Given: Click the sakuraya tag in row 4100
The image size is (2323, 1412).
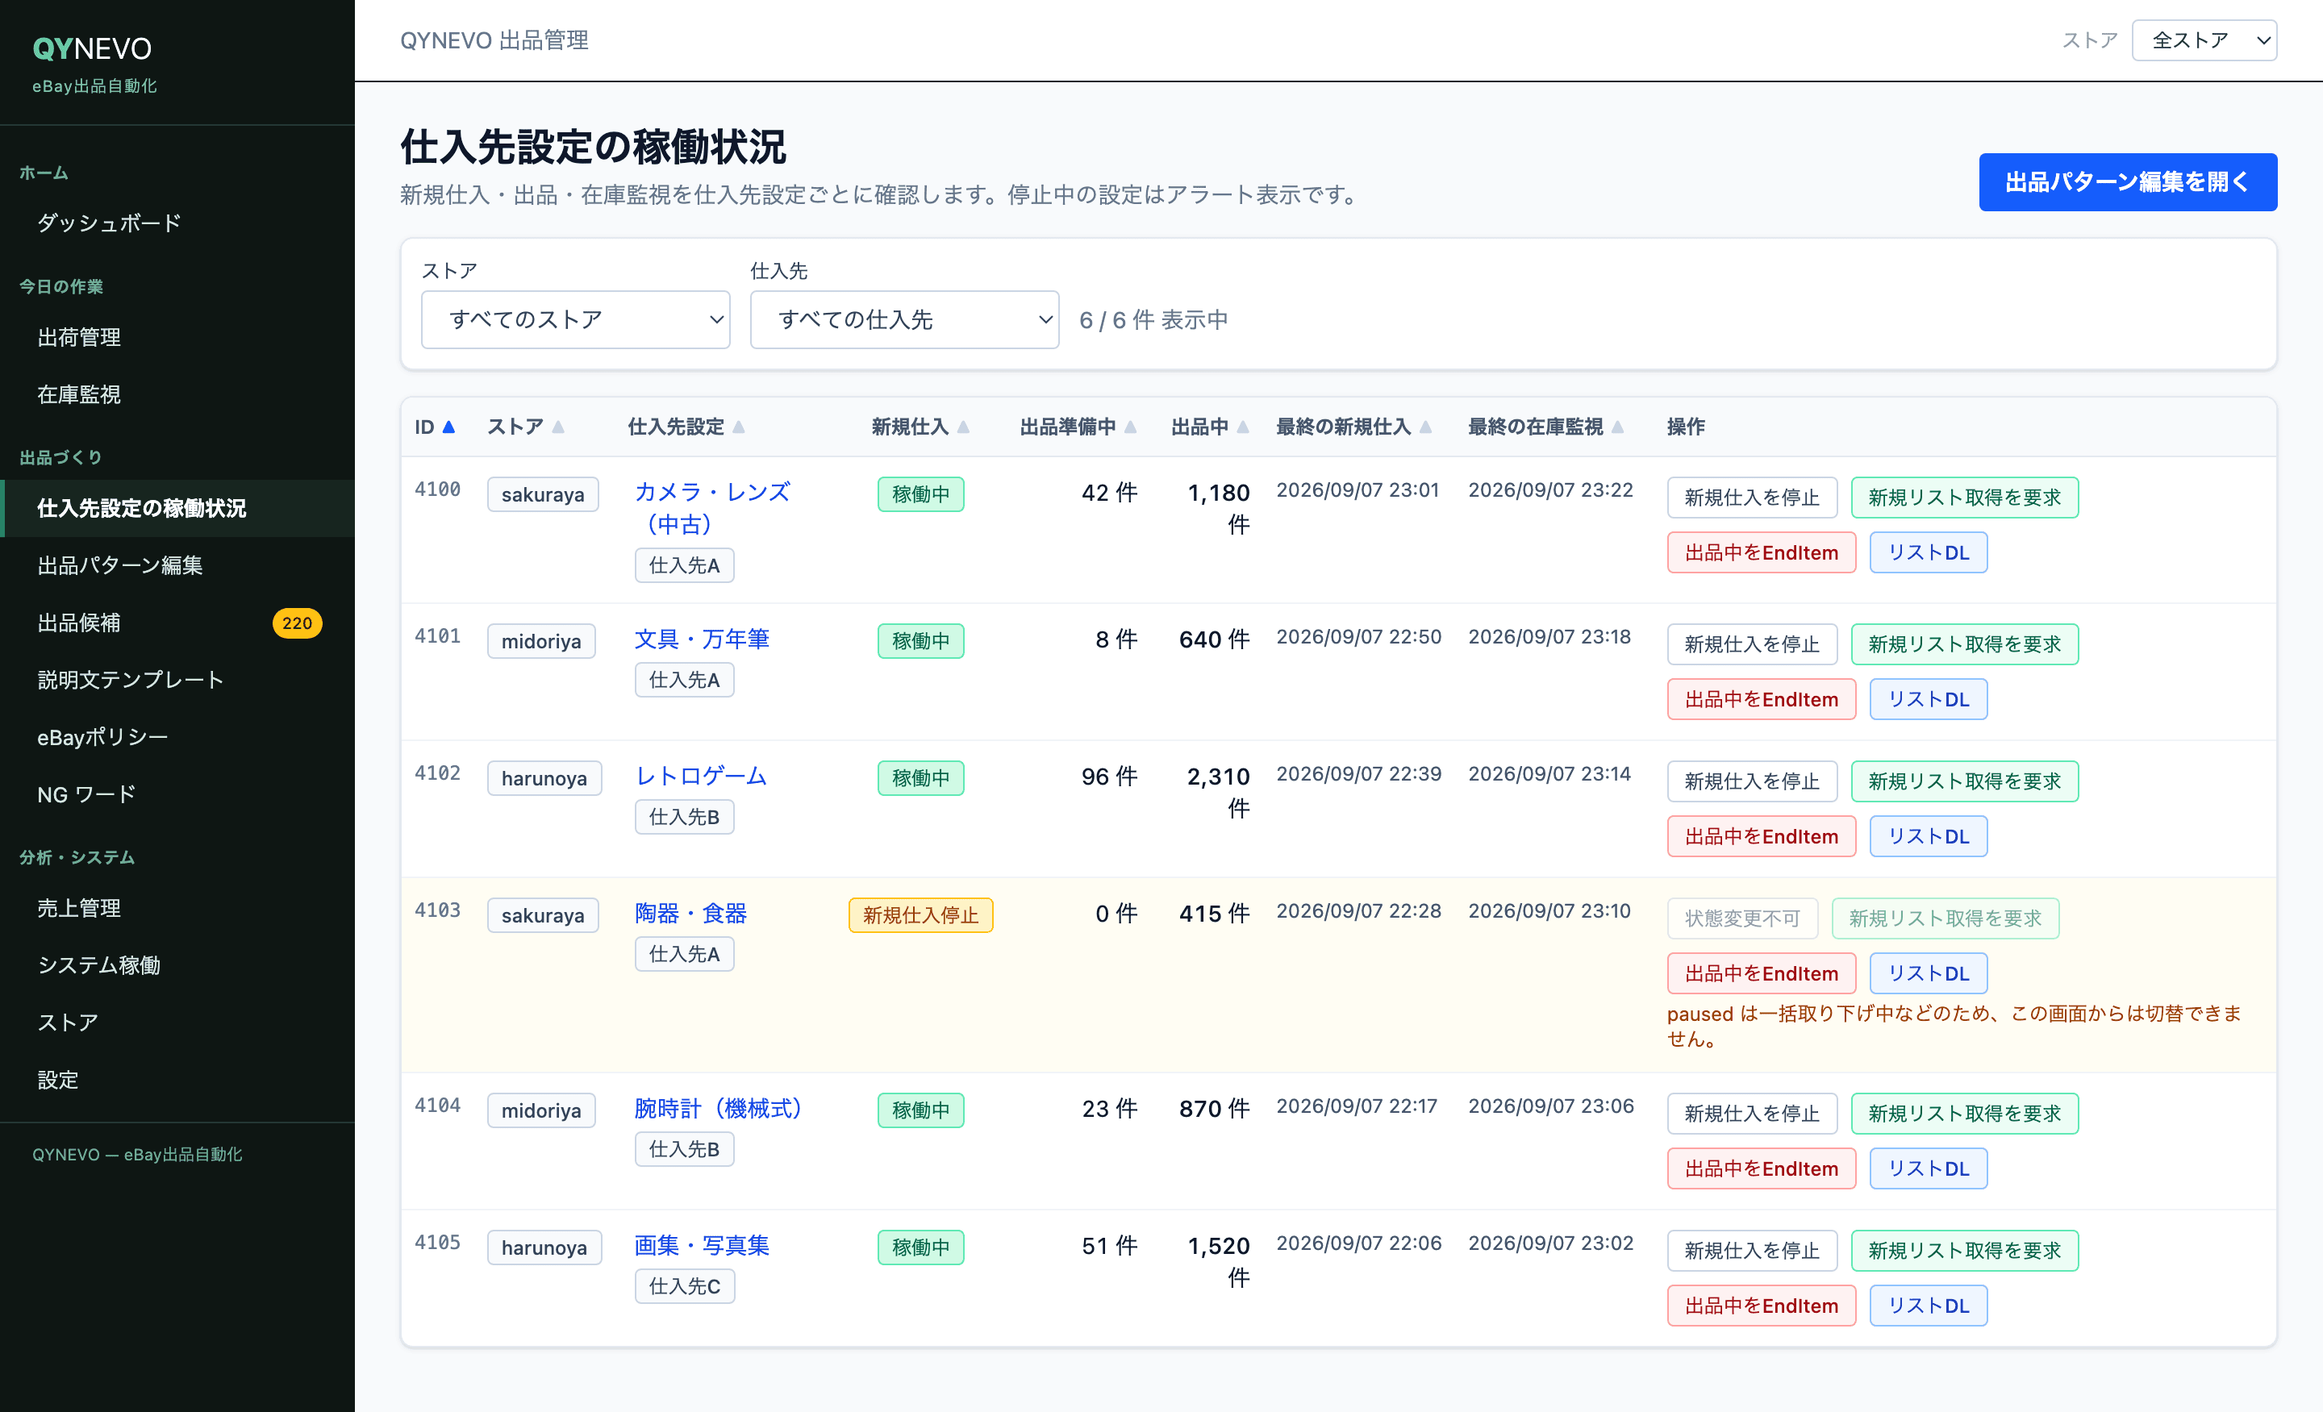Looking at the screenshot, I should coord(542,495).
